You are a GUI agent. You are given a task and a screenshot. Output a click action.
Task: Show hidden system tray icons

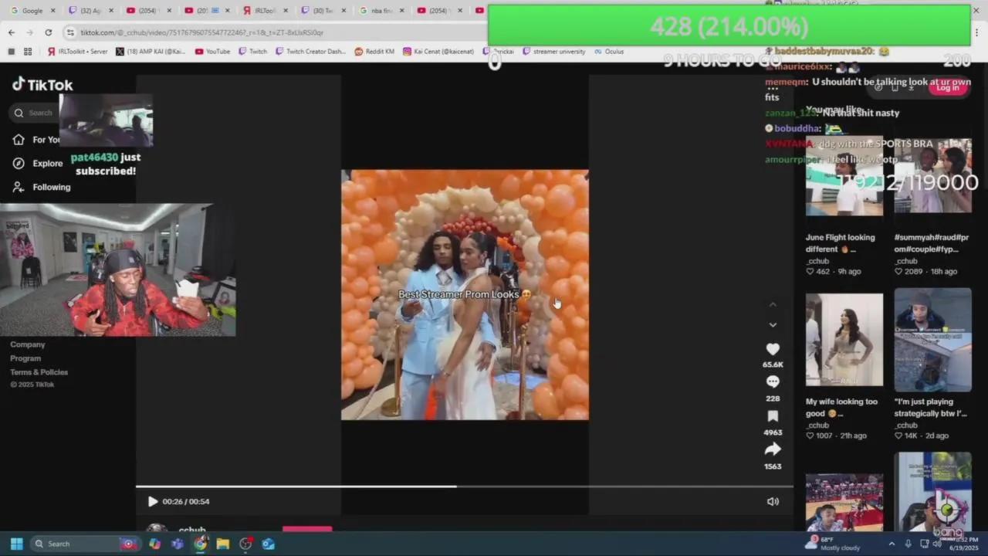[x=892, y=544]
